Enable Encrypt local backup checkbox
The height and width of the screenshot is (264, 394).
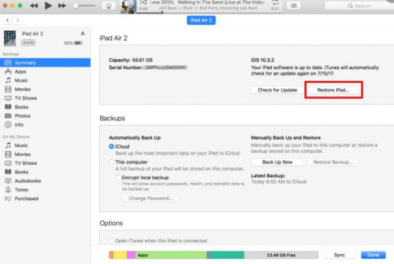click(118, 177)
